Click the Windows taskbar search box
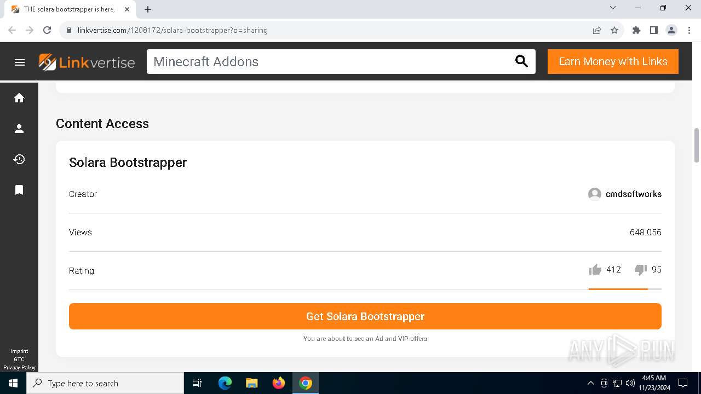 [105, 383]
